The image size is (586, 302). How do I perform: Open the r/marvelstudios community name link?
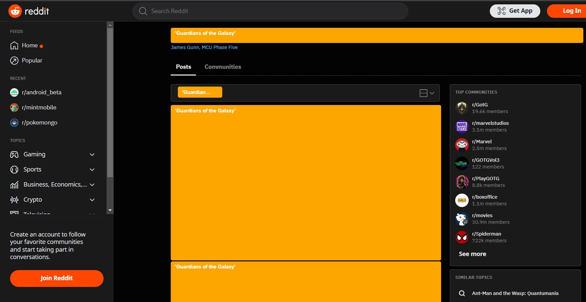pos(490,123)
